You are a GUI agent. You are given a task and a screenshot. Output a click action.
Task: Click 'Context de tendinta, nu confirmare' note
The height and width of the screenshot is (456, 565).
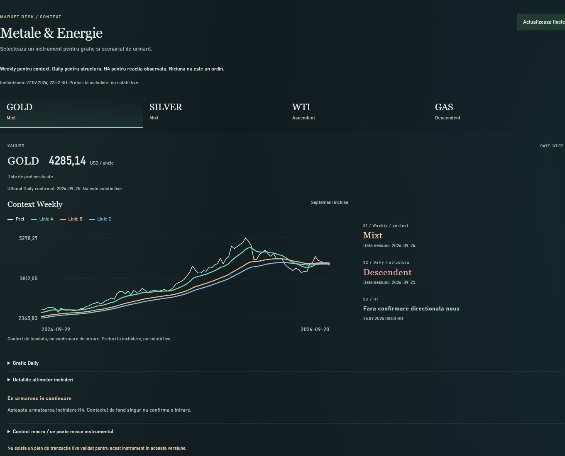pyautogui.click(x=89, y=339)
